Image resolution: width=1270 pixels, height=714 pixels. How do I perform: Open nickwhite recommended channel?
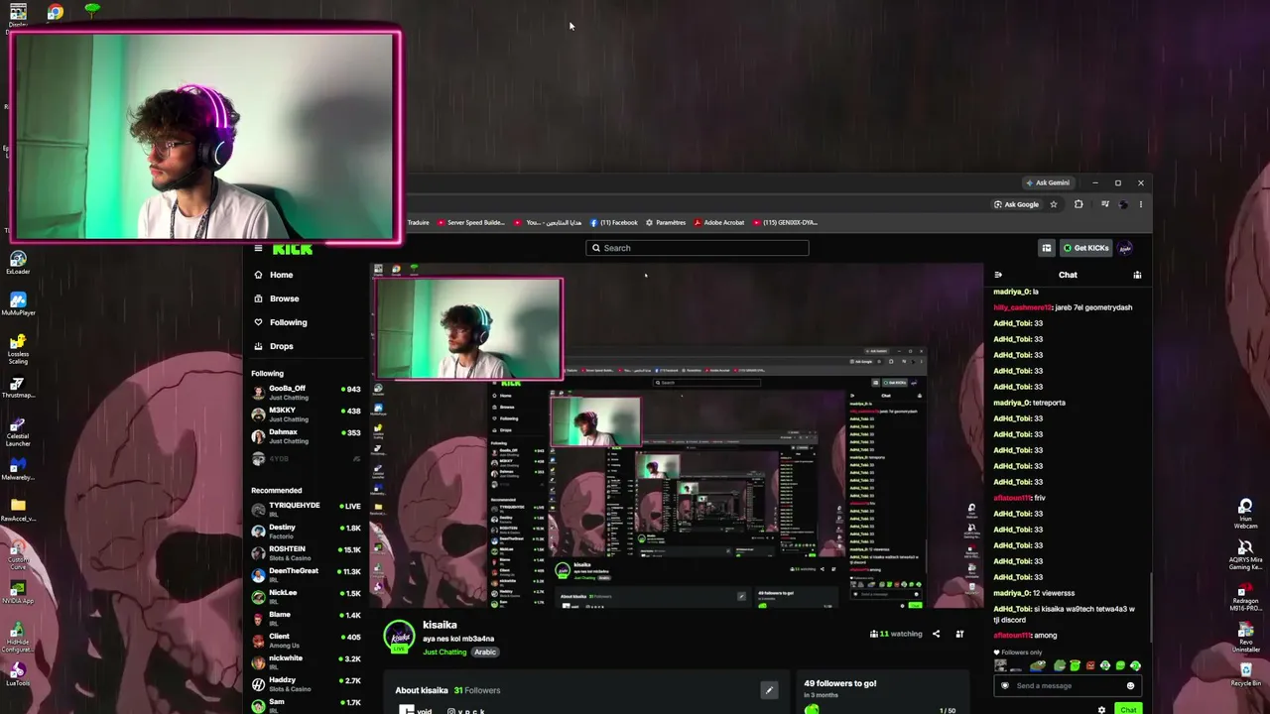(307, 662)
